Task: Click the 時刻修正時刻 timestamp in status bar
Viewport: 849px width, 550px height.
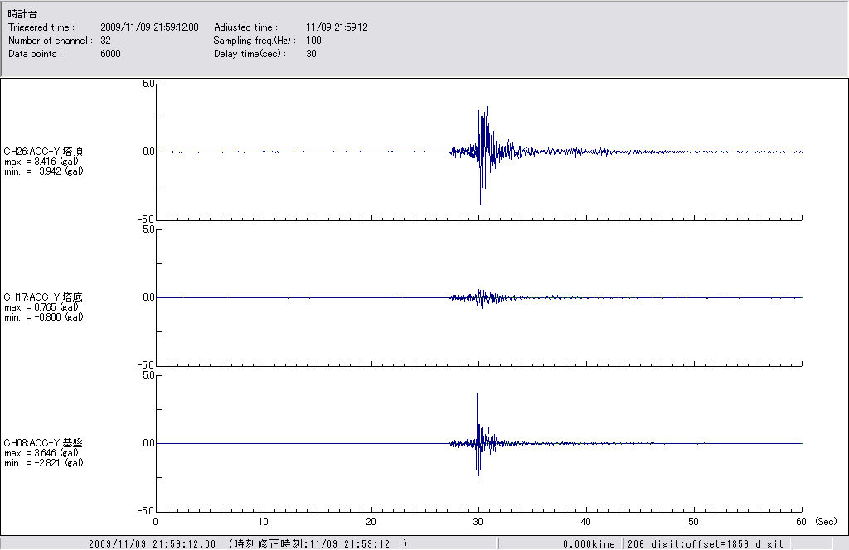Action: tap(318, 544)
